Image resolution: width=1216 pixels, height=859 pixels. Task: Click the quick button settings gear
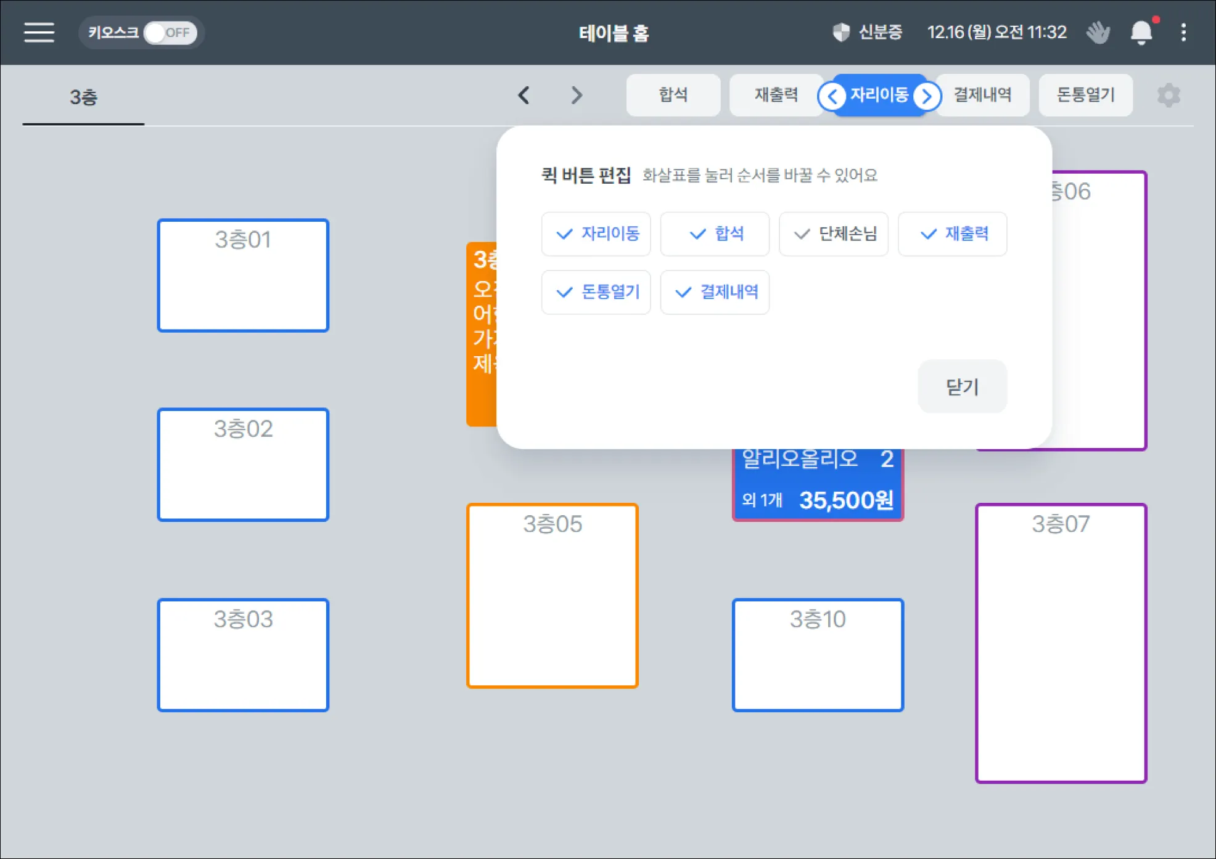pyautogui.click(x=1168, y=95)
